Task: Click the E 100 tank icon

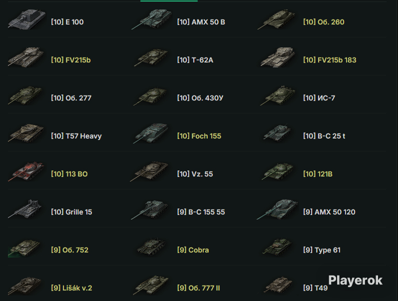Action: [x=26, y=19]
